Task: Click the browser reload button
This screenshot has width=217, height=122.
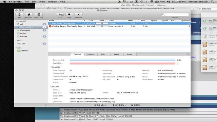Action: pos(194,9)
